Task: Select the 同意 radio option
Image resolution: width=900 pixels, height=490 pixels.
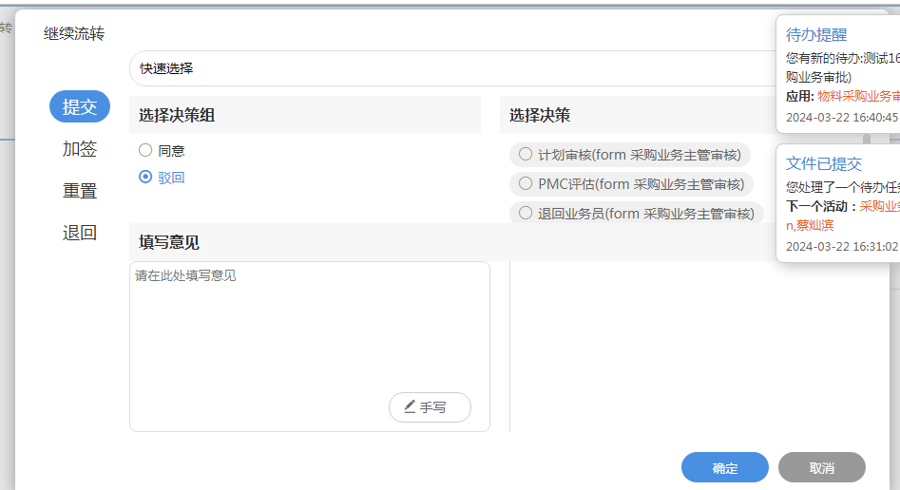Action: coord(145,150)
